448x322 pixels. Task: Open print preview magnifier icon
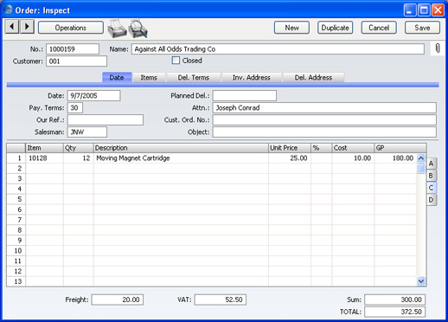tap(138, 29)
